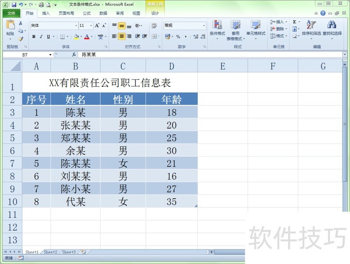The width and height of the screenshot is (350, 264).
Task: Open Find and Select (查找和选择) binoculars
Action: 332,29
